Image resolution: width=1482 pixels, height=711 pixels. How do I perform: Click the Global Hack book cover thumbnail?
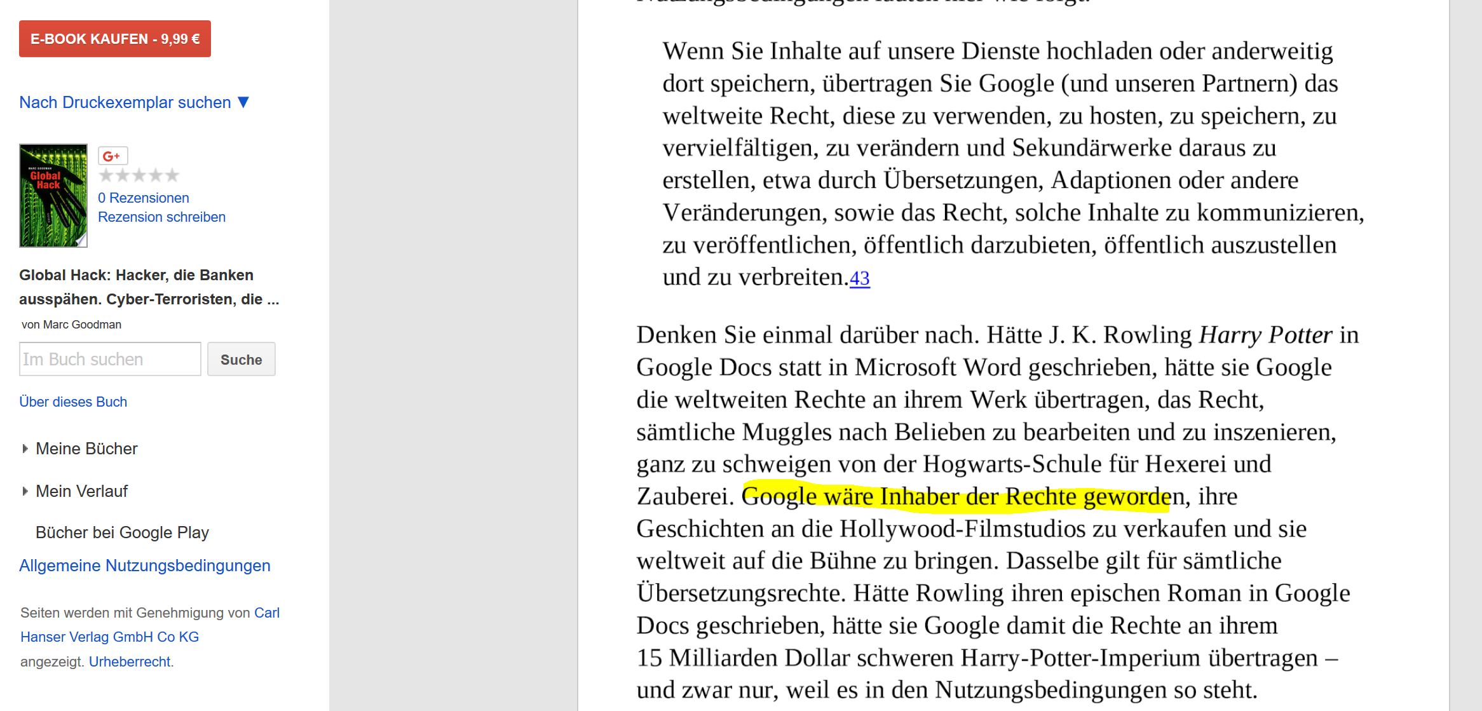click(53, 196)
